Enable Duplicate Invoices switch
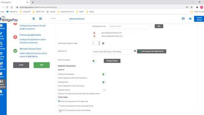Screen dimensions: 204x115 click(x=104, y=90)
